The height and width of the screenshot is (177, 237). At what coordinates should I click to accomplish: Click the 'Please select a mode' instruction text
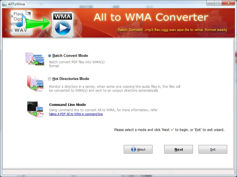pos(169,130)
